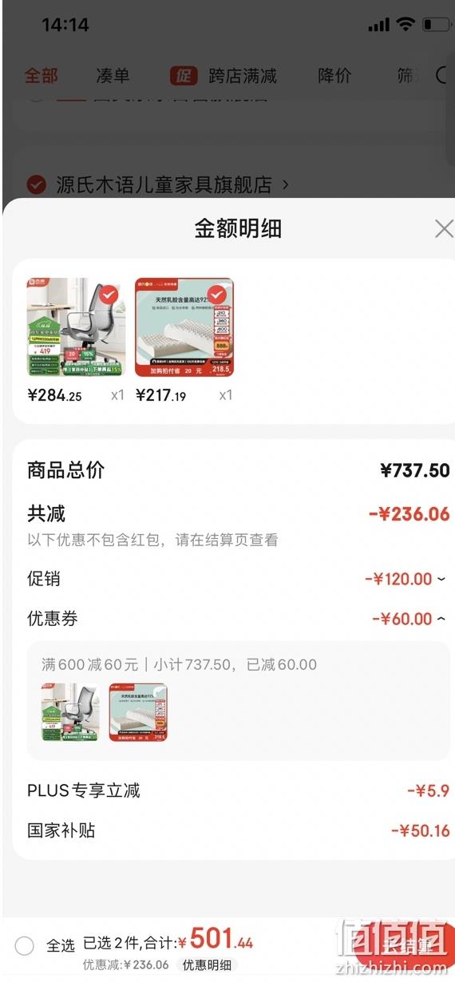Select the 降价 filter tab
The image size is (455, 982).
(334, 76)
